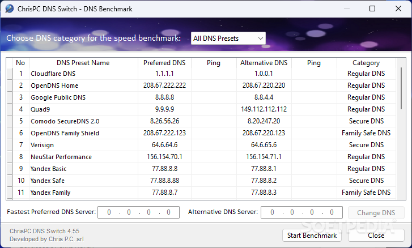Maximize the DNS Benchmark window

[372, 8]
